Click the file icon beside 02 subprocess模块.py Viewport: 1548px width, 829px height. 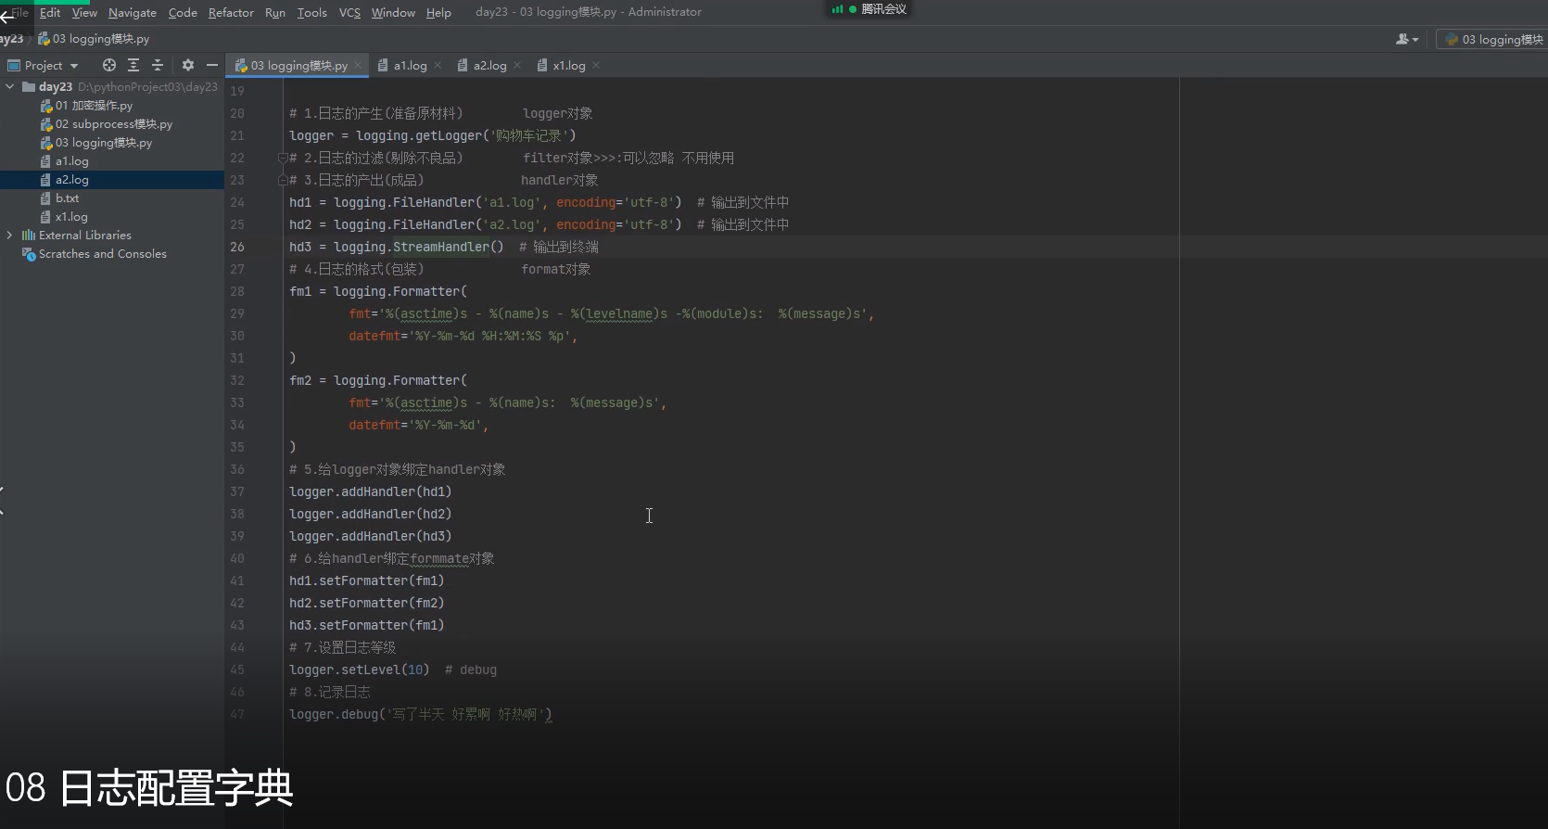[x=46, y=124]
